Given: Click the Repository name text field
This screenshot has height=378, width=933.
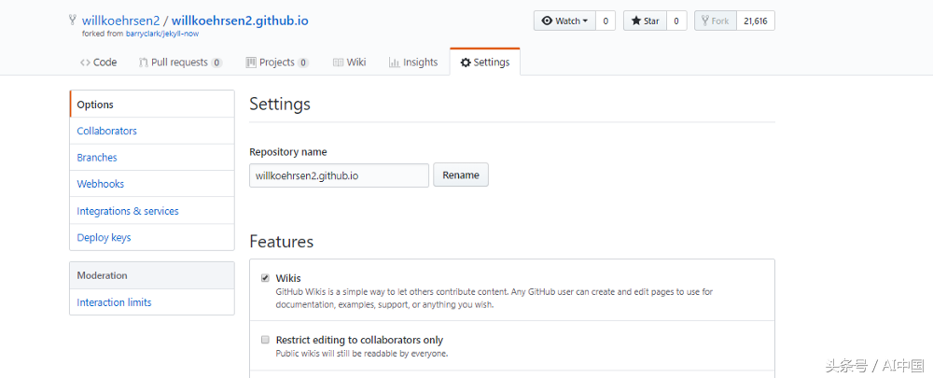Looking at the screenshot, I should coord(339,175).
